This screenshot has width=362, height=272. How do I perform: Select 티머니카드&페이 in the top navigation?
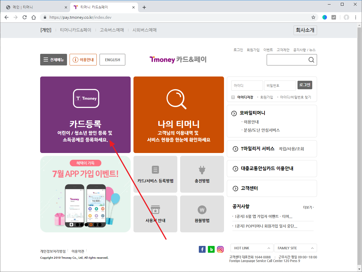(x=76, y=30)
